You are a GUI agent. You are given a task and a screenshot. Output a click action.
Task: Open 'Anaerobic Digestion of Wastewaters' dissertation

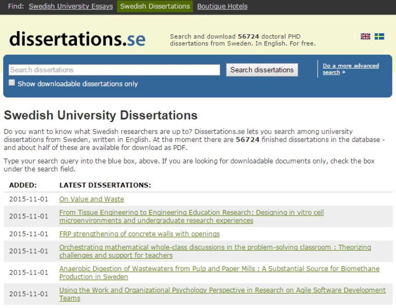[219, 273]
